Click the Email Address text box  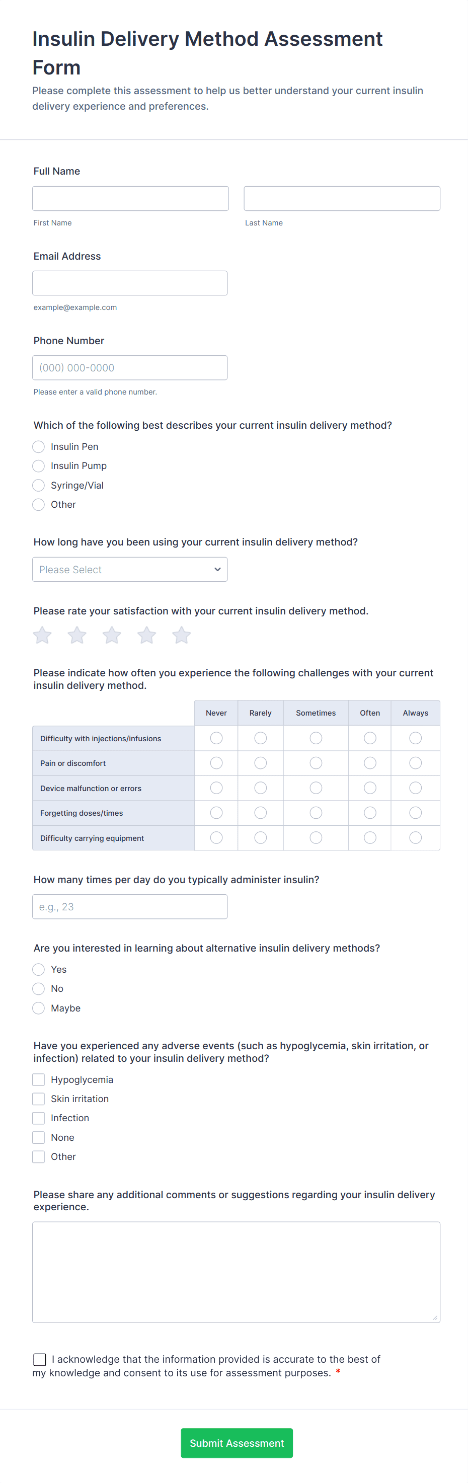(130, 283)
